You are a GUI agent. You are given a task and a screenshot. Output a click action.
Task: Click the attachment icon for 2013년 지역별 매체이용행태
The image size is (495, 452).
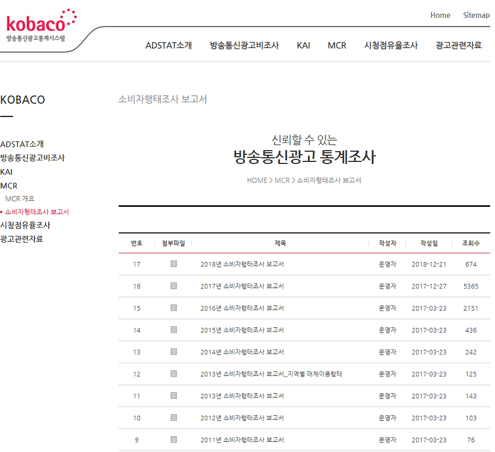pos(173,374)
